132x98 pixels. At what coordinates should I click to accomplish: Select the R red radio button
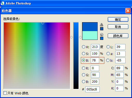coord(83,68)
